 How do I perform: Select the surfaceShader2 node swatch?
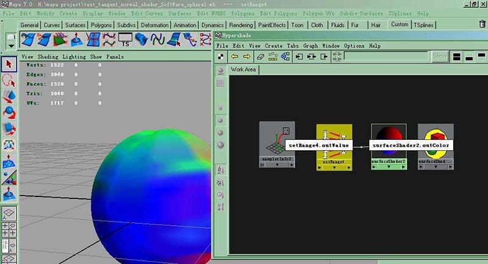[389, 141]
